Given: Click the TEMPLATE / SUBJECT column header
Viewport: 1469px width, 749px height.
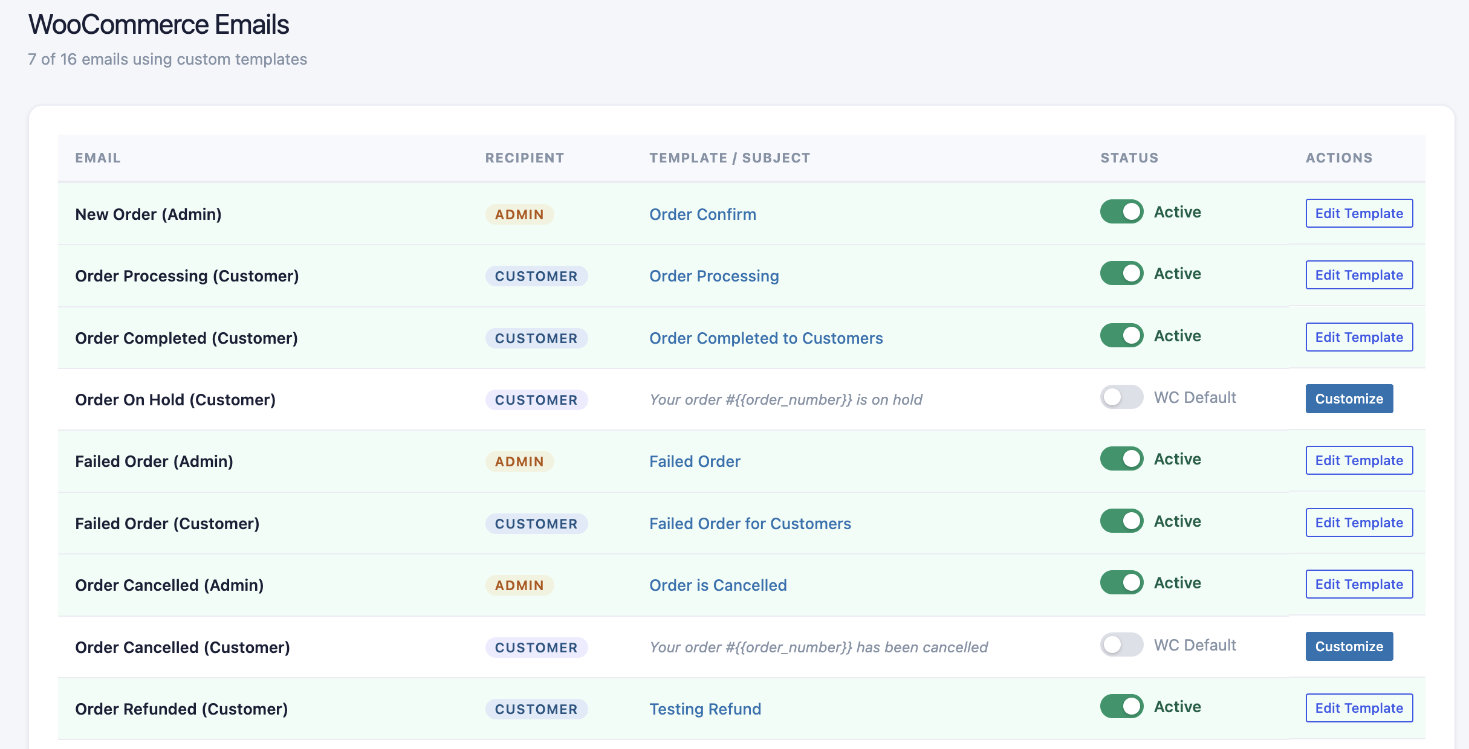Looking at the screenshot, I should pos(730,158).
